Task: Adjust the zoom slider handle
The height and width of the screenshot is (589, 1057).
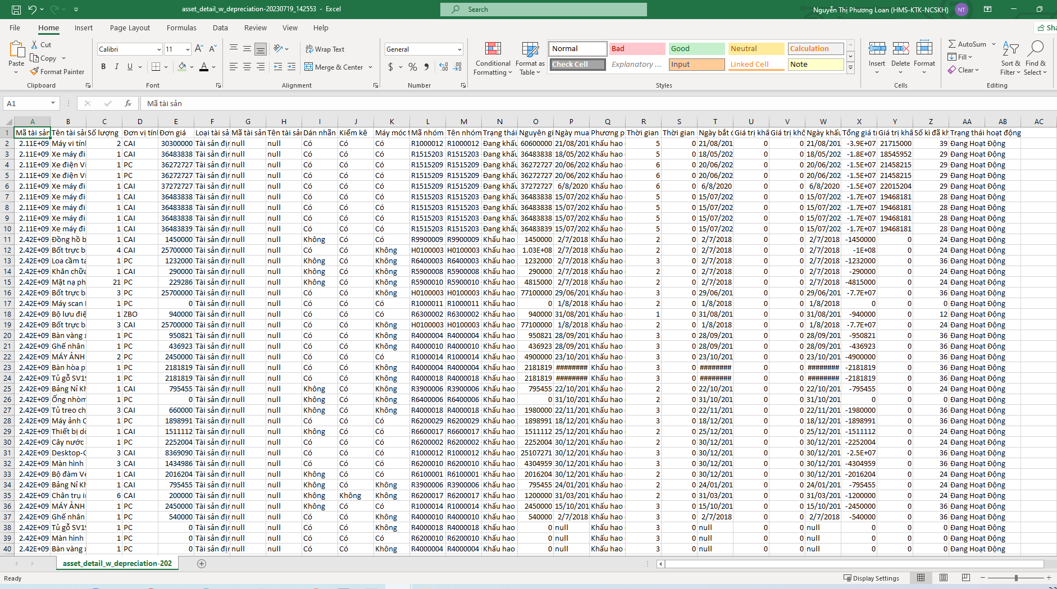Action: [x=1015, y=578]
